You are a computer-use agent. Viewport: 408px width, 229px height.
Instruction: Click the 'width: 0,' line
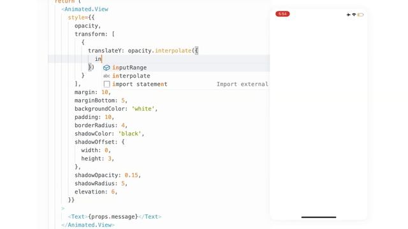(96, 150)
